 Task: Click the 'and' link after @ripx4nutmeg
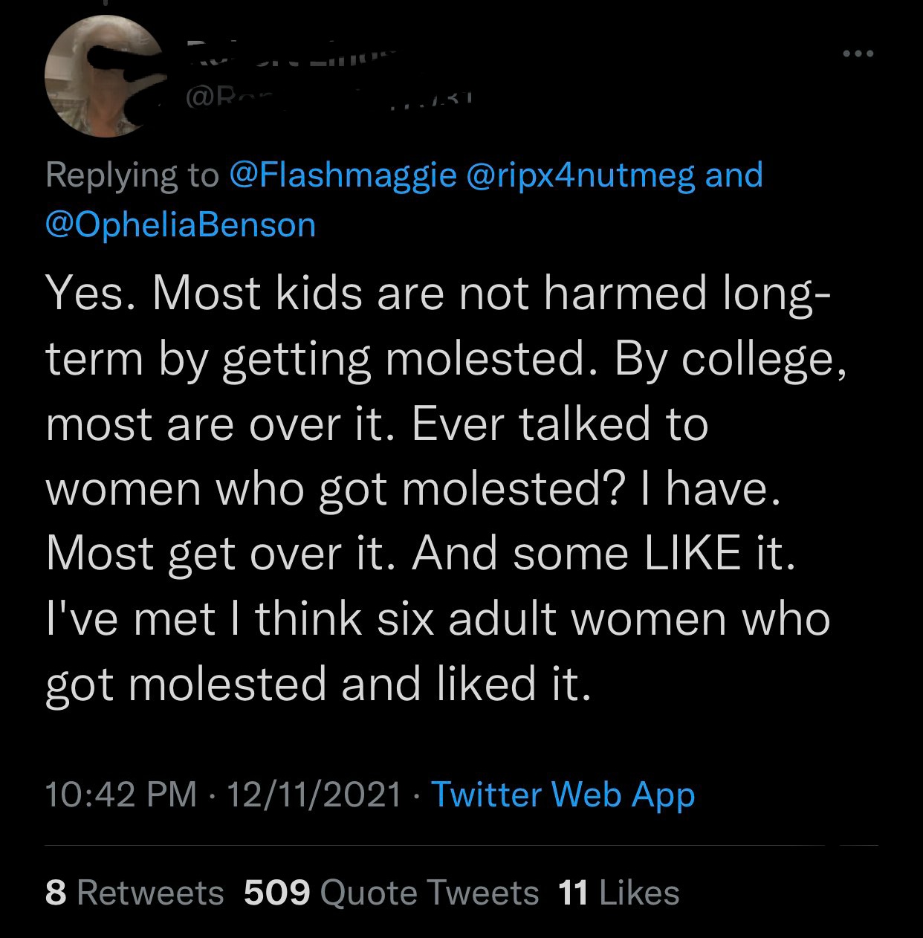coord(734,175)
